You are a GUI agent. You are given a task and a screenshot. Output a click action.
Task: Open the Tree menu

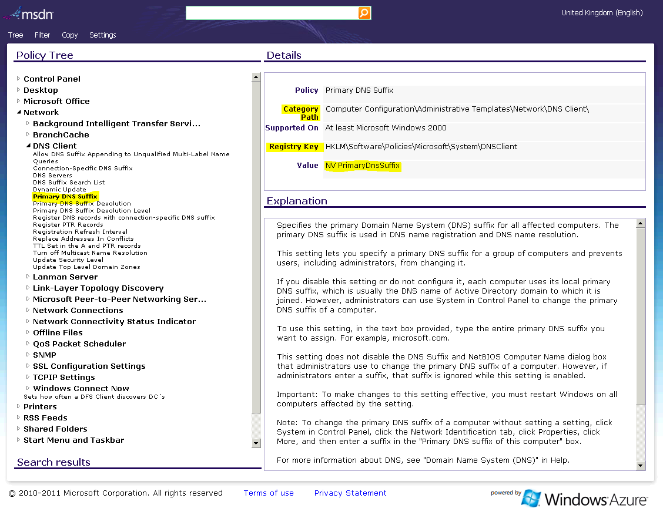16,35
